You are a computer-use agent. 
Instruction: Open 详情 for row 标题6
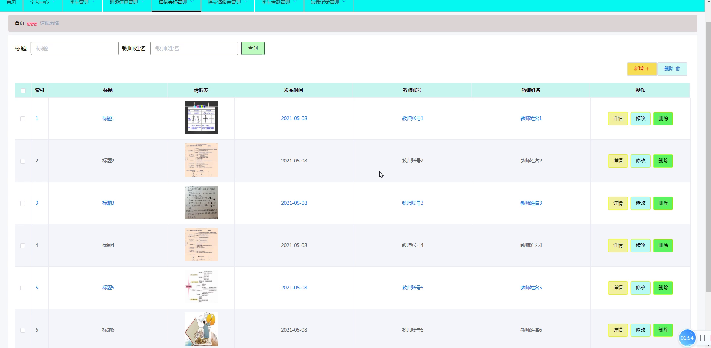618,330
